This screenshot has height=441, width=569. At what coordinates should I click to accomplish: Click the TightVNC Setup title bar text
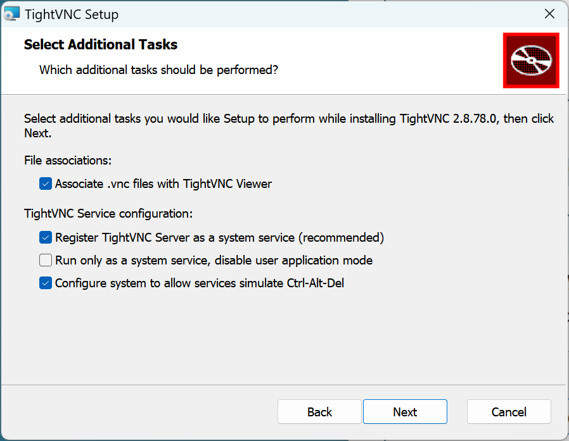pos(72,14)
